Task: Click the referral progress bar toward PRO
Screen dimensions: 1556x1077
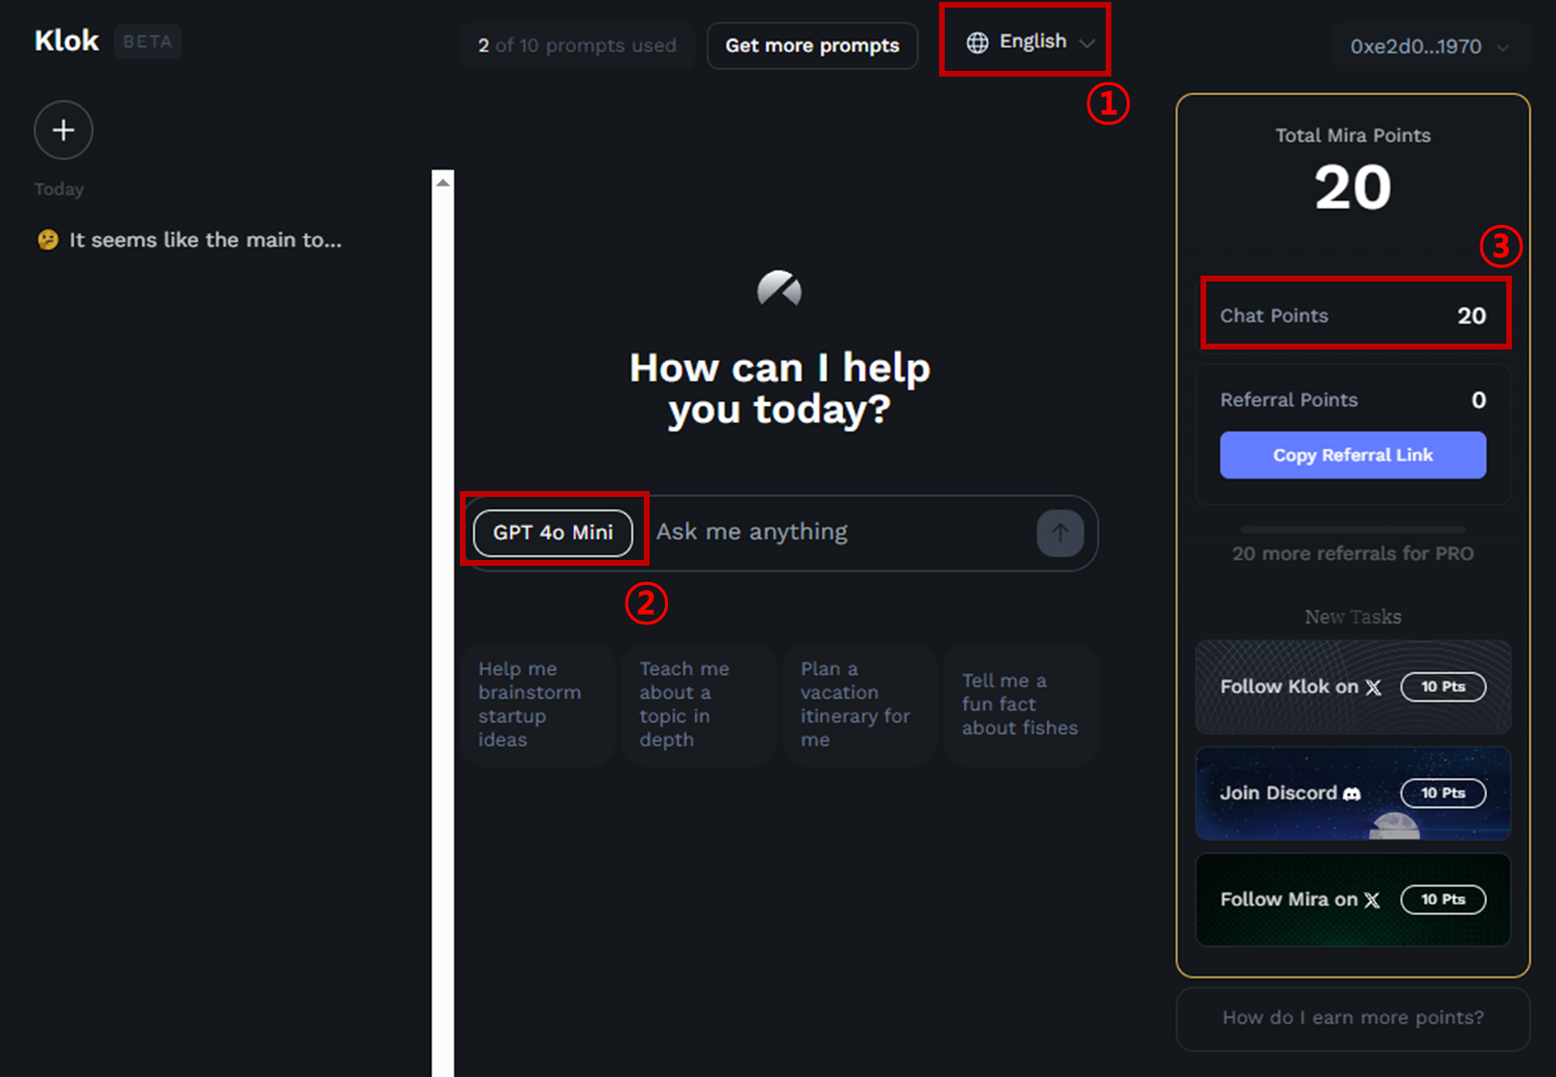Action: (1353, 528)
